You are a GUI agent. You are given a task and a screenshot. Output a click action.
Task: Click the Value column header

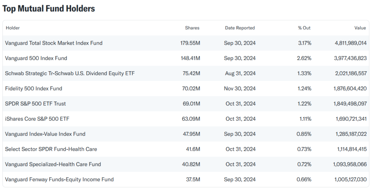tap(360, 28)
